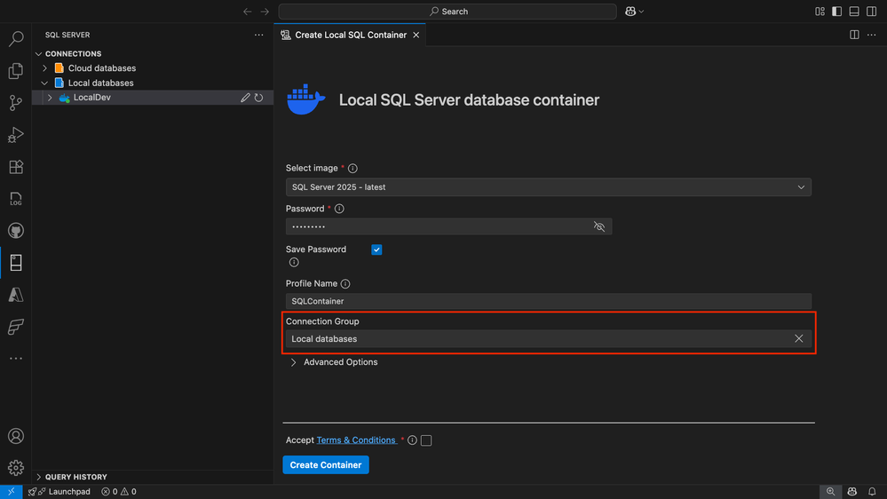This screenshot has width=887, height=499.
Task: Open the Fabric view icon in activity bar
Action: pyautogui.click(x=16, y=327)
